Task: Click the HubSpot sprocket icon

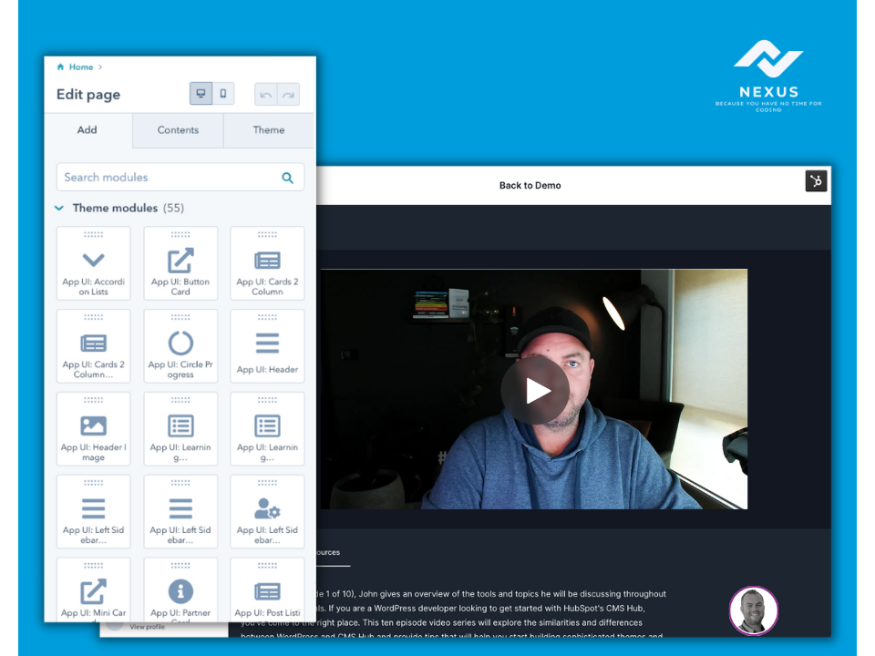Action: [816, 181]
